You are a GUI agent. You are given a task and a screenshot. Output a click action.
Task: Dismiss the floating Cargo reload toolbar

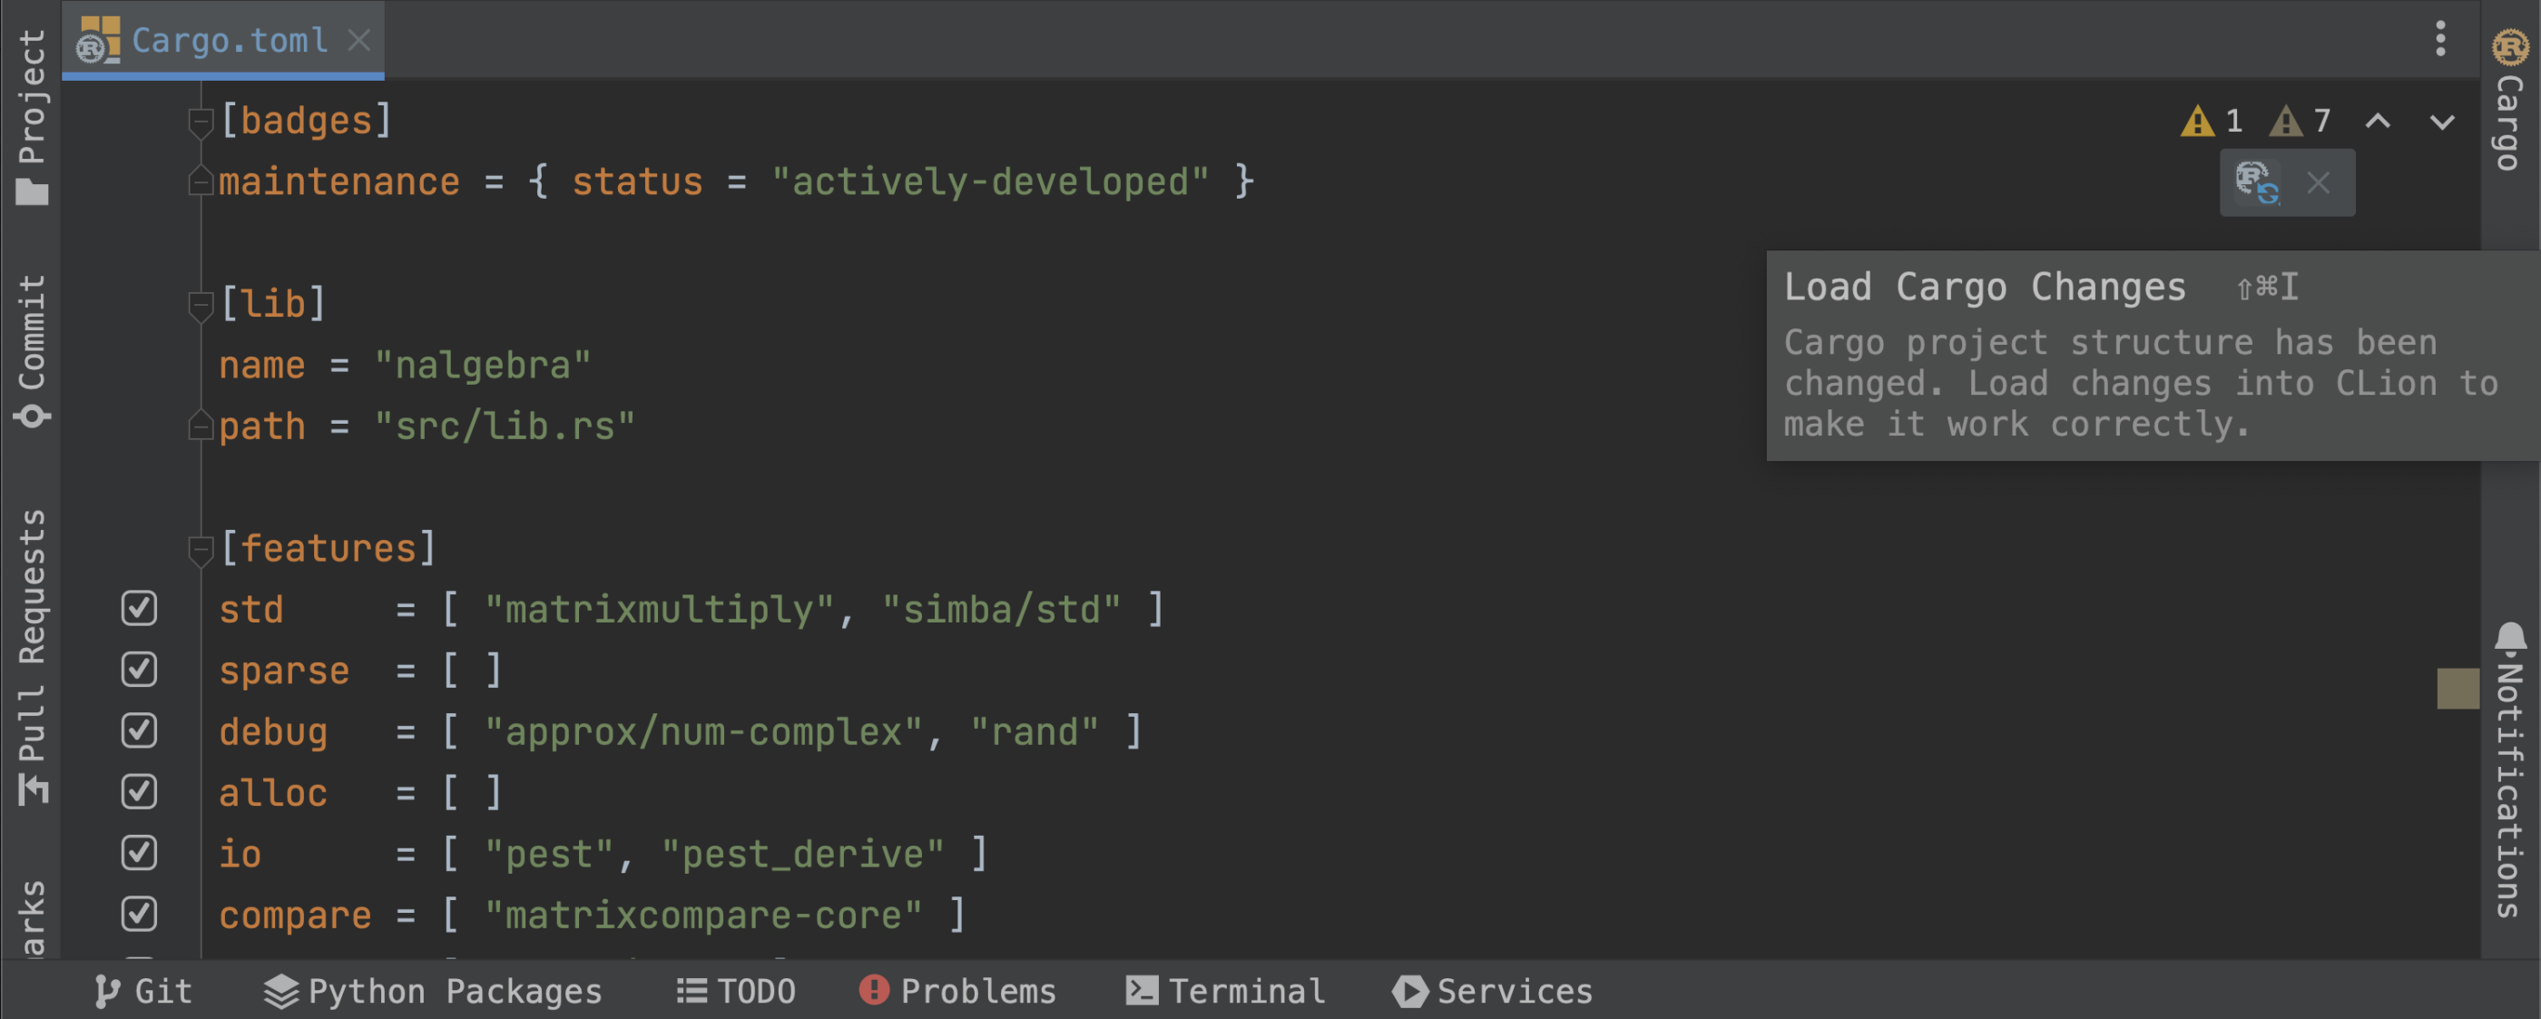pyautogui.click(x=2318, y=182)
